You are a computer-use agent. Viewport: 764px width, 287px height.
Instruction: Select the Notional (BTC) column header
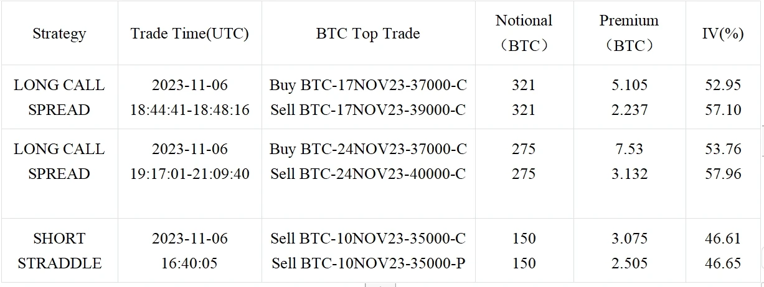(524, 33)
